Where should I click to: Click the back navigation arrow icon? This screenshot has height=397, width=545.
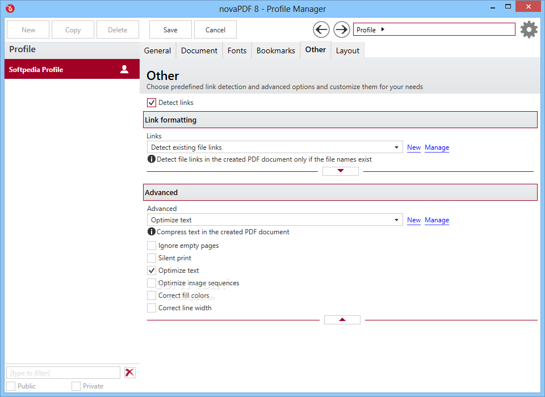[x=321, y=29]
